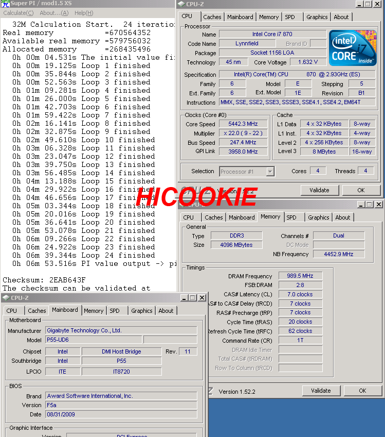The width and height of the screenshot is (385, 437).
Task: Select Mainboard tab in Memory CPU-Z window
Action: (x=242, y=217)
